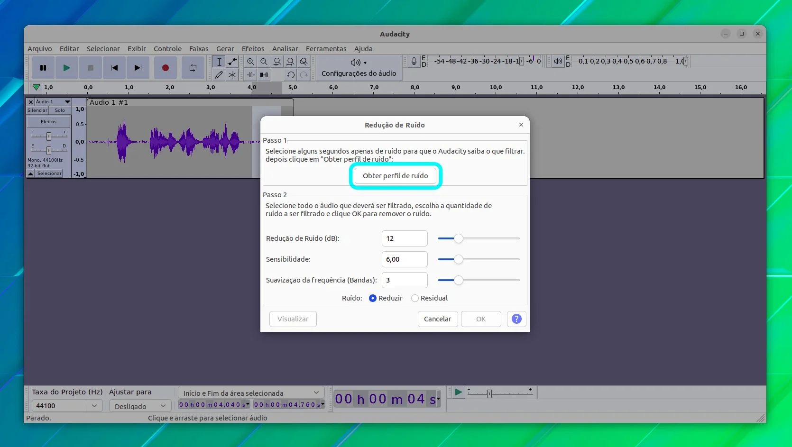Viewport: 792px width, 447px height.
Task: Select the Envelope tool
Action: pyautogui.click(x=232, y=62)
